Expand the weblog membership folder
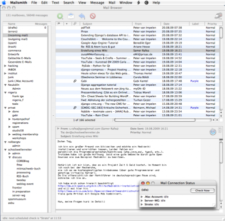The height and width of the screenshot is (221, 225). [x=9, y=134]
